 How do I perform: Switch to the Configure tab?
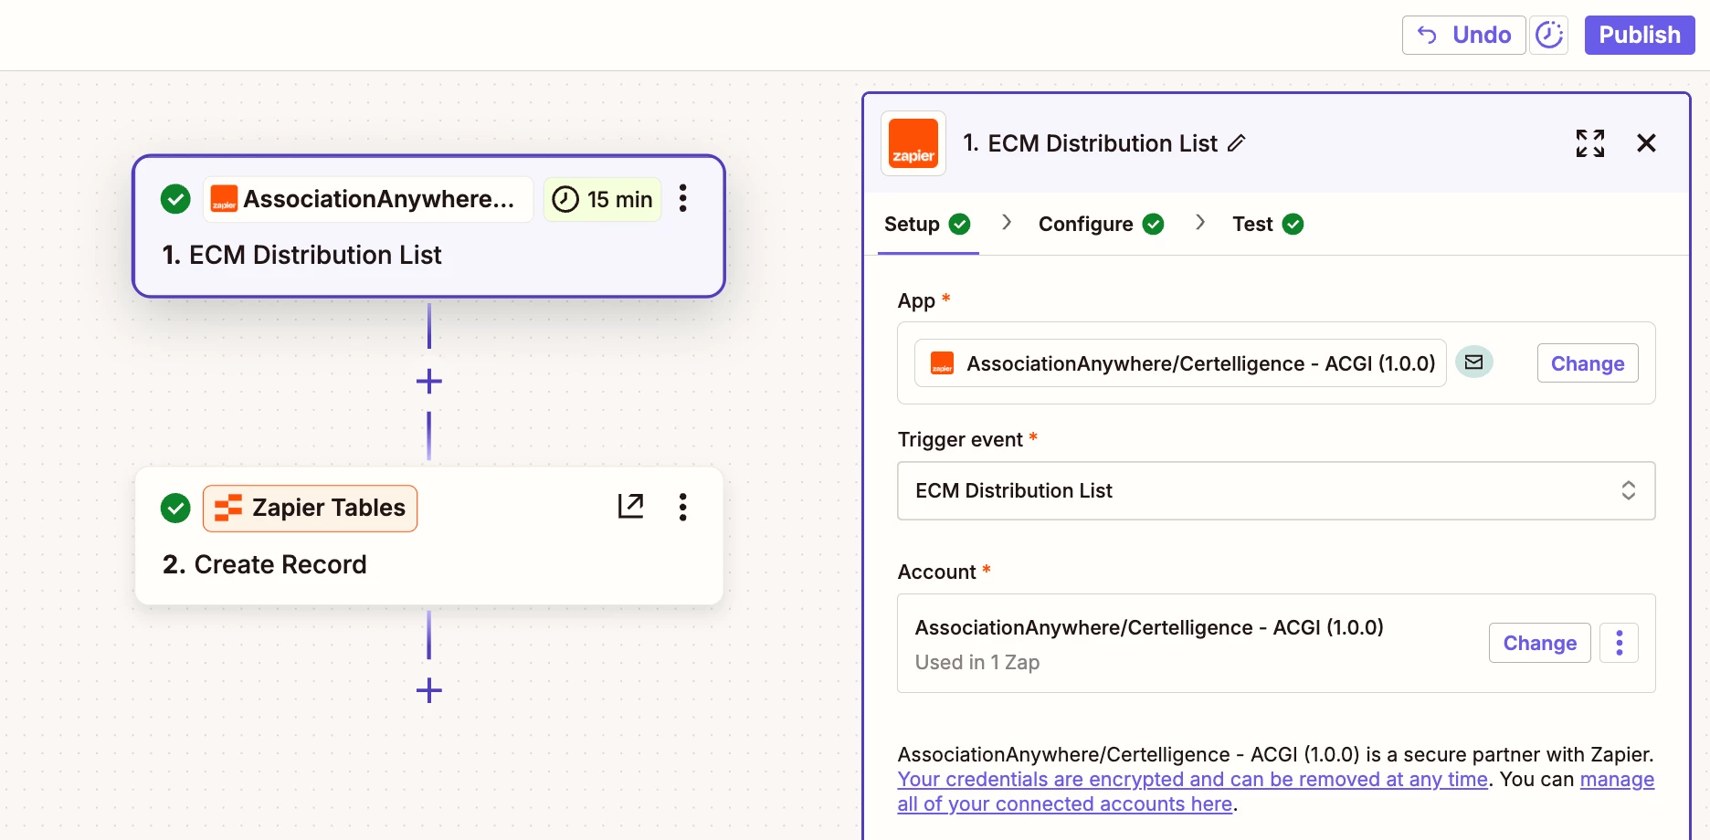pyautogui.click(x=1101, y=224)
